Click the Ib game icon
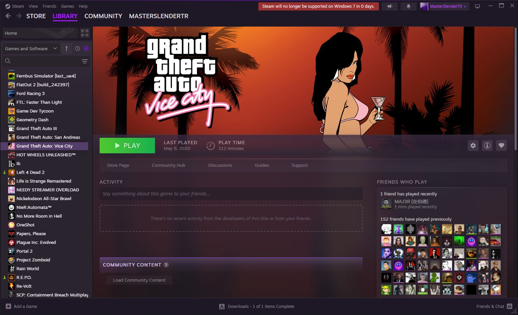 coord(11,163)
